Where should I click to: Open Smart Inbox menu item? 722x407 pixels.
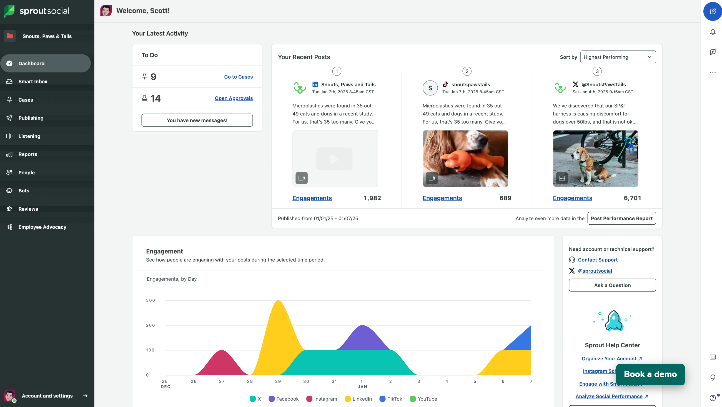(x=46, y=82)
